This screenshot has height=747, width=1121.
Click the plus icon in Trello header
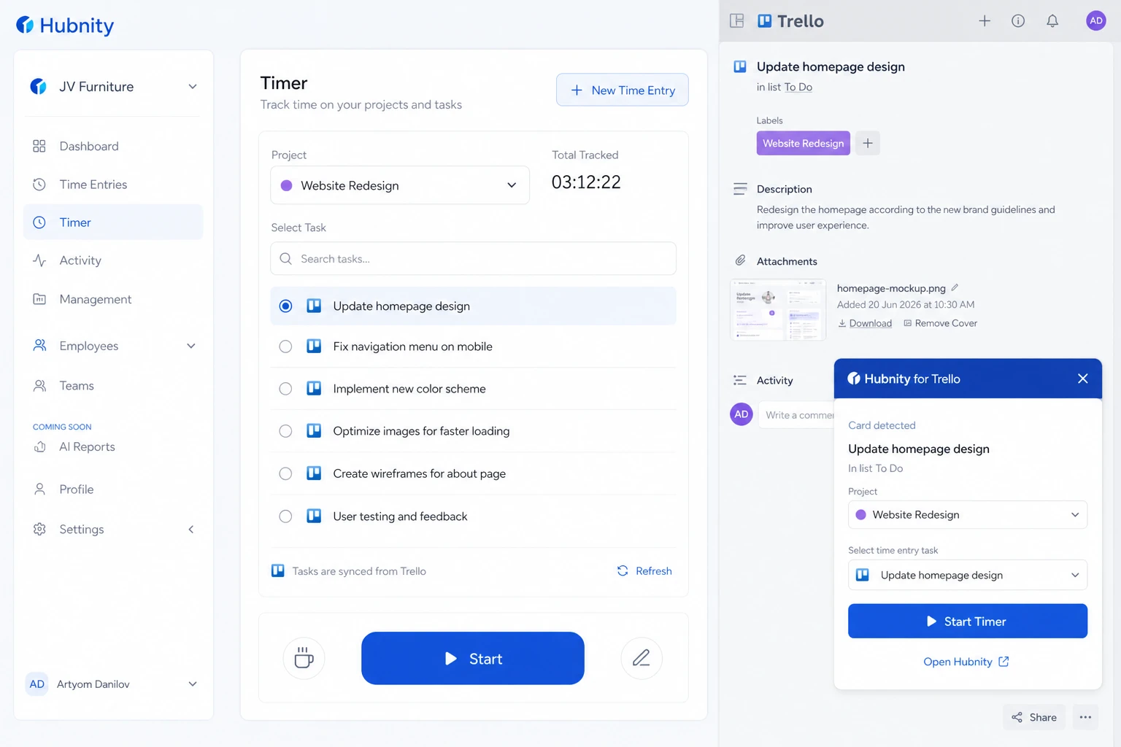pos(985,20)
